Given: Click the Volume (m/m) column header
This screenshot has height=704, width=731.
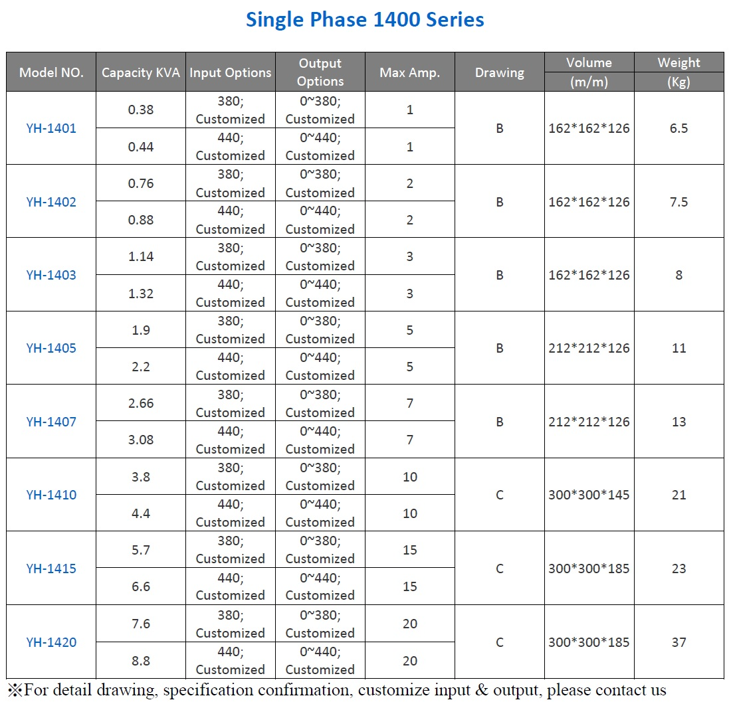Looking at the screenshot, I should [x=589, y=72].
